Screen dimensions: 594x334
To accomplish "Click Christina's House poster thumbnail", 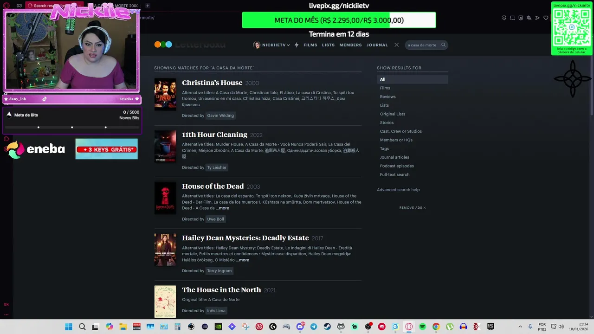I will click(x=165, y=94).
